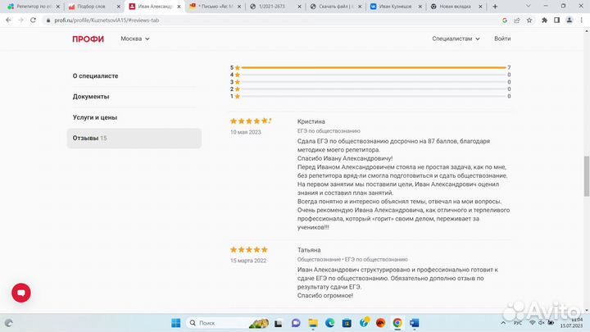This screenshot has width=590, height=332.
Task: Open the share page icon in address bar
Action: click(517, 20)
